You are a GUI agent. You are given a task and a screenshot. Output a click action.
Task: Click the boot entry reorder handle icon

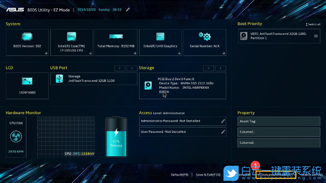coord(316,36)
